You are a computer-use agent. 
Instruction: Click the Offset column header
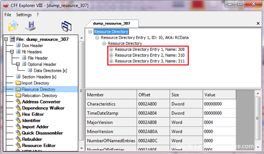(x=153, y=95)
